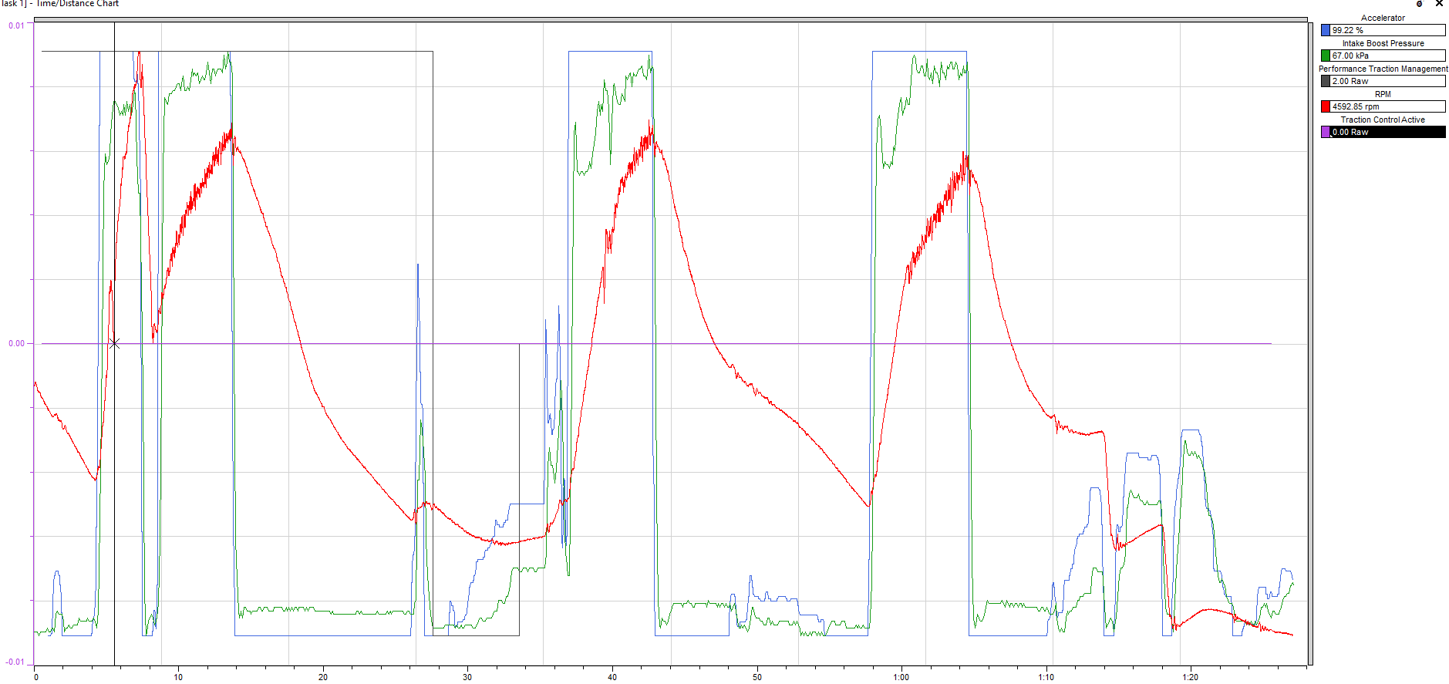
Task: Click the Performance Traction Management label
Action: pos(1383,69)
